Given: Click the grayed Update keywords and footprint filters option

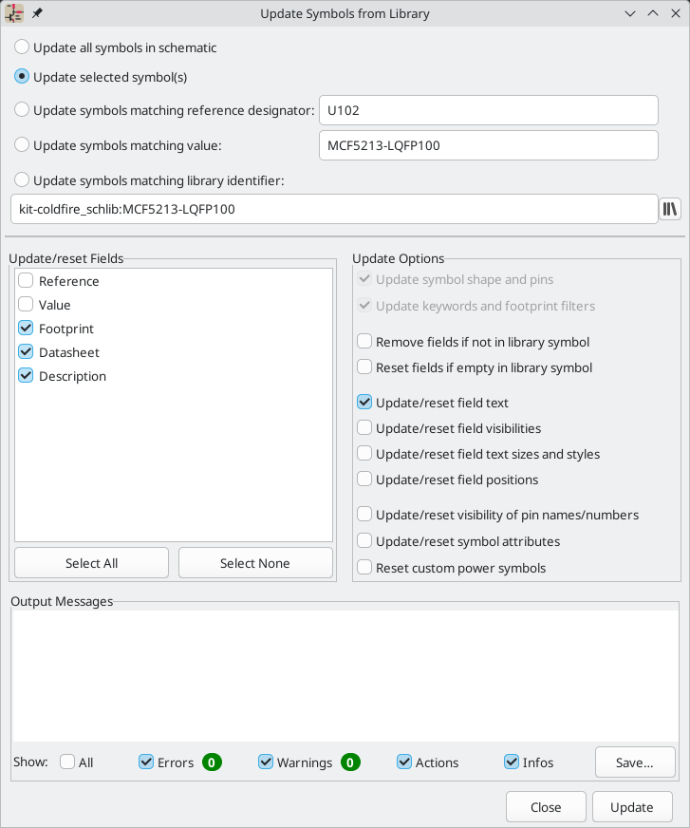Looking at the screenshot, I should 476,306.
